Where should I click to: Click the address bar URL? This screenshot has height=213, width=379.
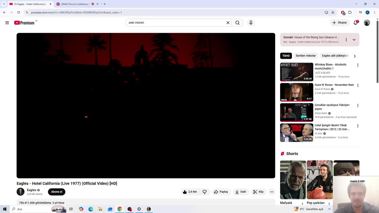(76, 12)
